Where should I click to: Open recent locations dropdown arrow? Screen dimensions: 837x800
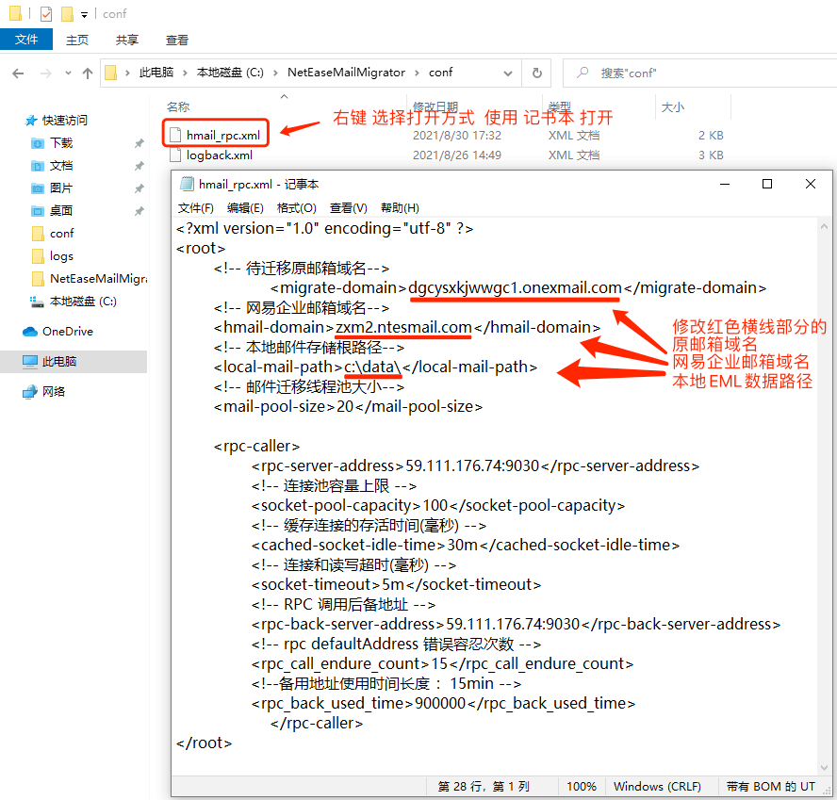pos(67,73)
